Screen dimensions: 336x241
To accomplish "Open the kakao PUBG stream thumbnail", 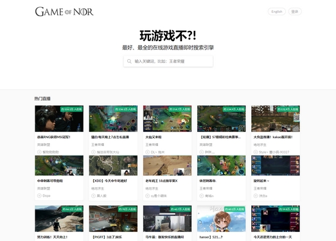I will point(276,118).
